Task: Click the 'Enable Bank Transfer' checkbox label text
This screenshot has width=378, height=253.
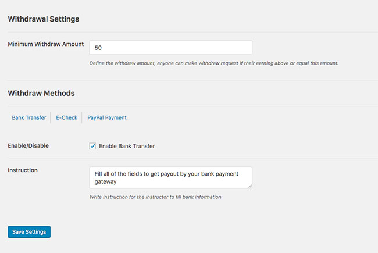Action: coord(127,146)
